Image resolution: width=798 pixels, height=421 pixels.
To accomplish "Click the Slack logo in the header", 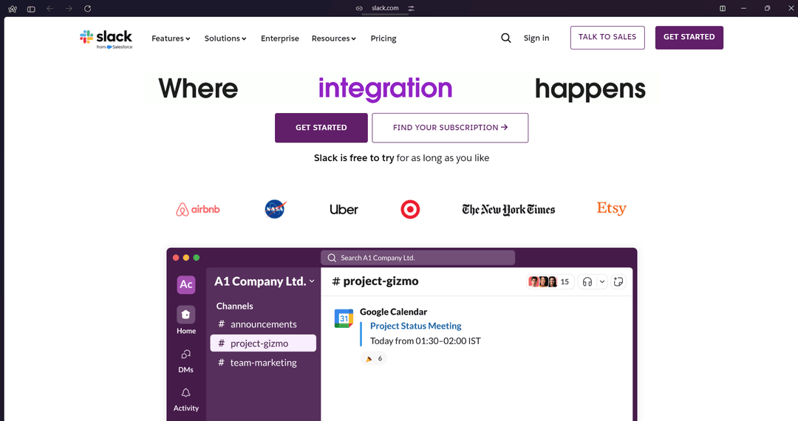I will point(106,38).
